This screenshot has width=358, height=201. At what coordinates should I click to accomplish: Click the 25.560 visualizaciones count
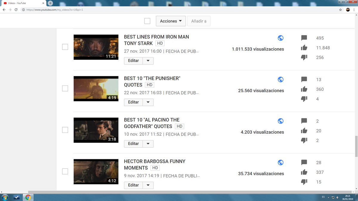pos(261,91)
